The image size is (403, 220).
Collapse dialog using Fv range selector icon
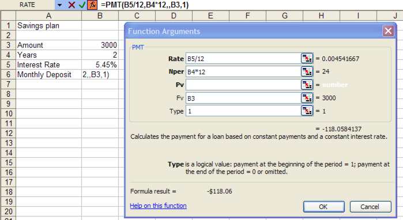tap(307, 98)
